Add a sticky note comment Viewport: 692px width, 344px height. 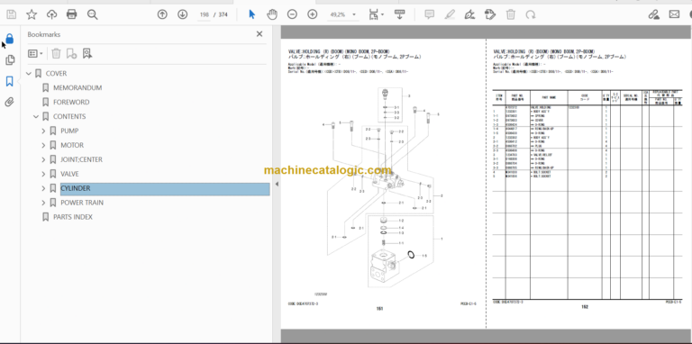point(430,14)
